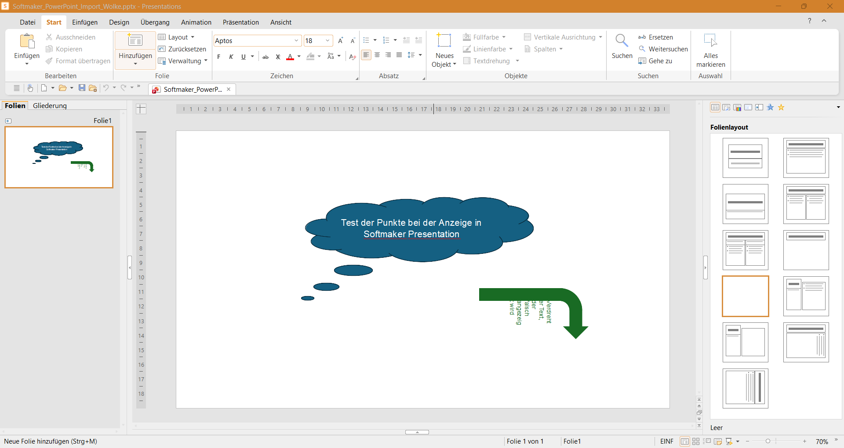Open the font name Aptos dropdown

(296, 41)
